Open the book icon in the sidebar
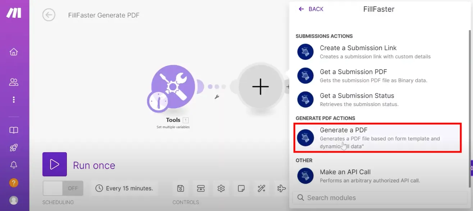473x211 pixels. point(14,130)
